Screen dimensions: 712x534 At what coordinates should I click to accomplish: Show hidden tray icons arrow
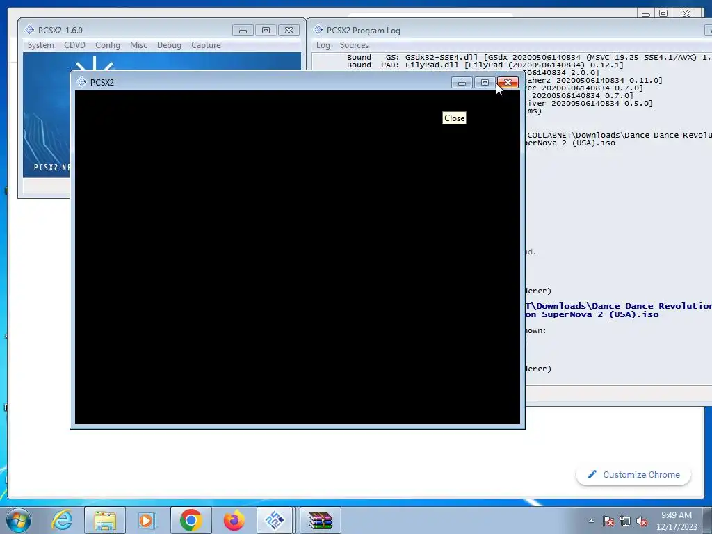[591, 521]
